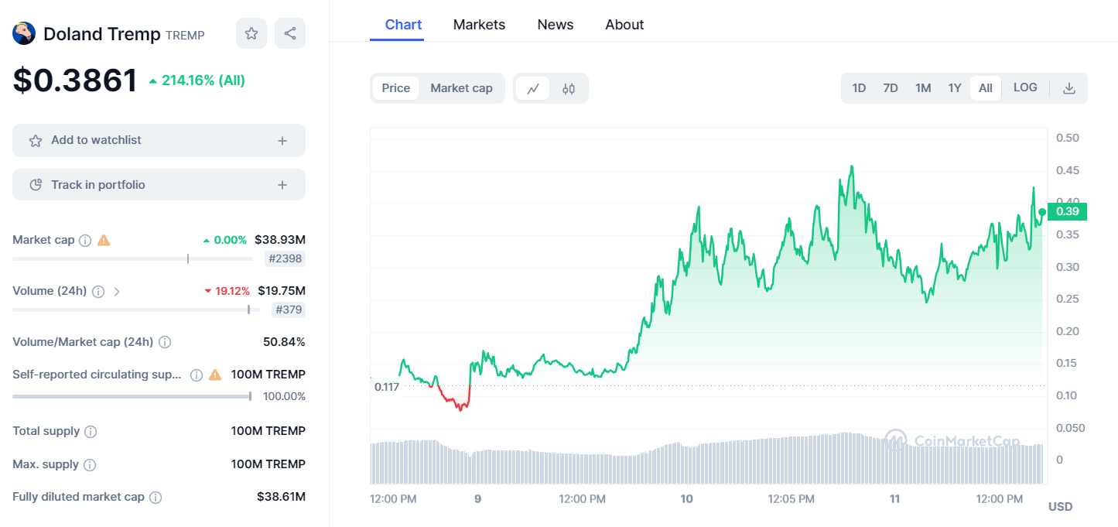The width and height of the screenshot is (1118, 527).
Task: Click the 100.00% circulating supply percent
Action: [x=284, y=396]
